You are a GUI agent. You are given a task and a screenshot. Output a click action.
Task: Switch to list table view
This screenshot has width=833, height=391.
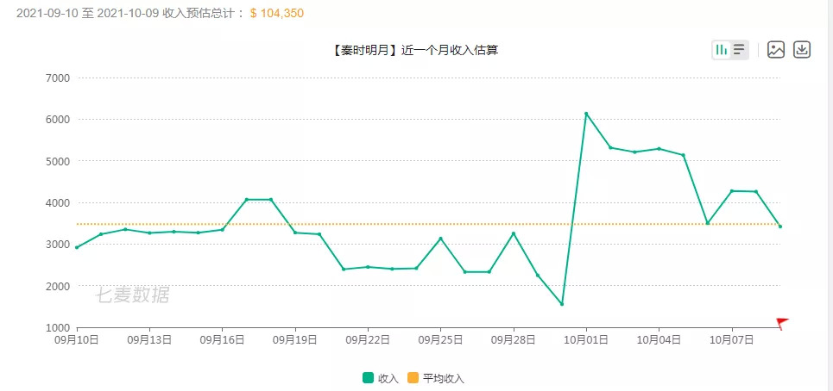(x=739, y=50)
